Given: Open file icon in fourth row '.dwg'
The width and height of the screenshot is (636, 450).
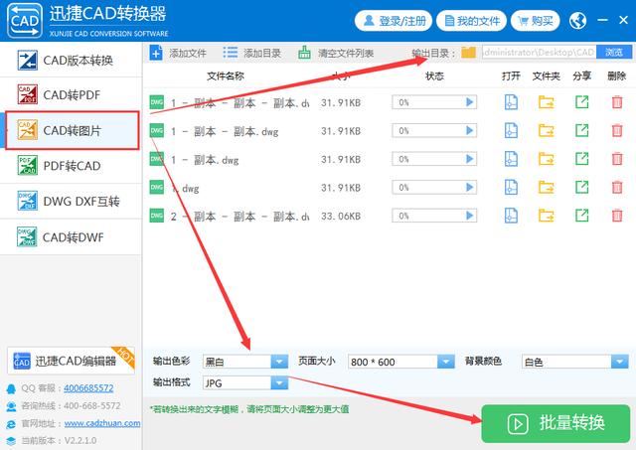Looking at the screenshot, I should pos(511,188).
